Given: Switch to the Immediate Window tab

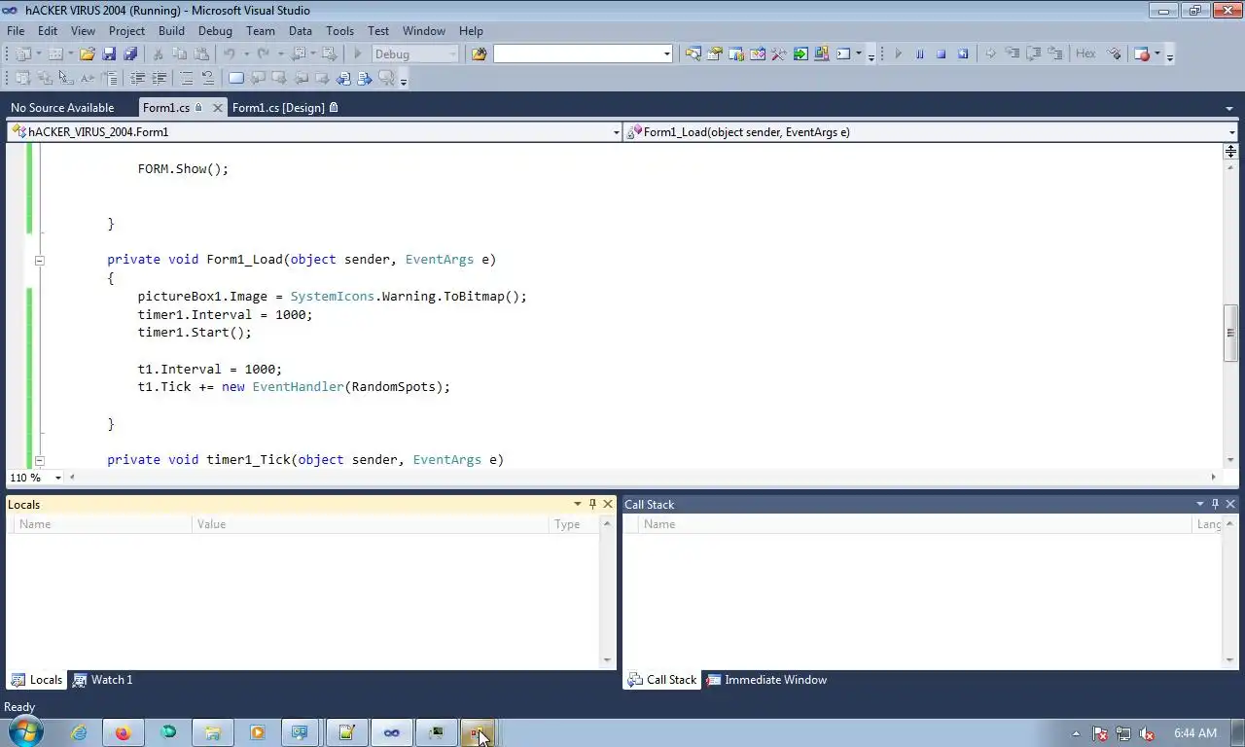Looking at the screenshot, I should 766,680.
